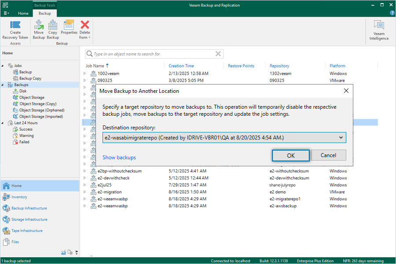Image resolution: width=396 pixels, height=264 pixels.
Task: Expand the e2-devwithcheck row
Action: (x=85, y=178)
